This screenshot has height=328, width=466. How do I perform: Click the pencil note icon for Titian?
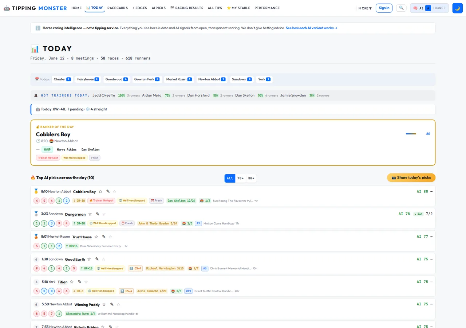click(x=79, y=282)
